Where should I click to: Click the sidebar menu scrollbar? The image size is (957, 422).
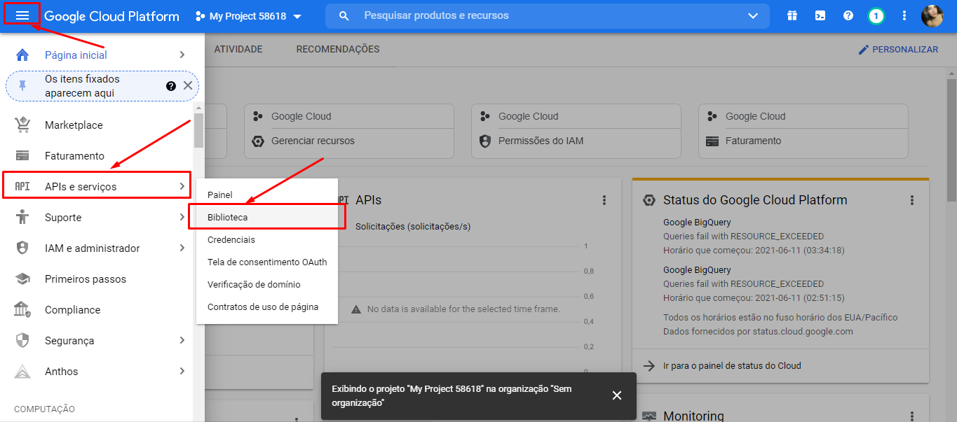(199, 130)
